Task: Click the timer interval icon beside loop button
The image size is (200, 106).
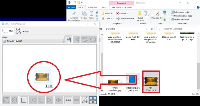Action: pos(93,39)
